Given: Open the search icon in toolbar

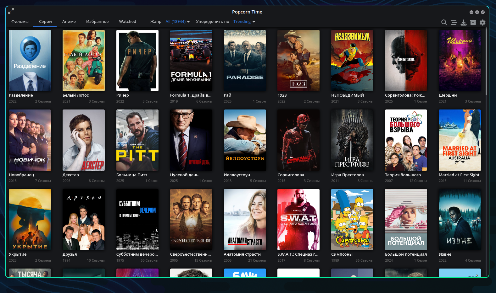Looking at the screenshot, I should click(444, 22).
